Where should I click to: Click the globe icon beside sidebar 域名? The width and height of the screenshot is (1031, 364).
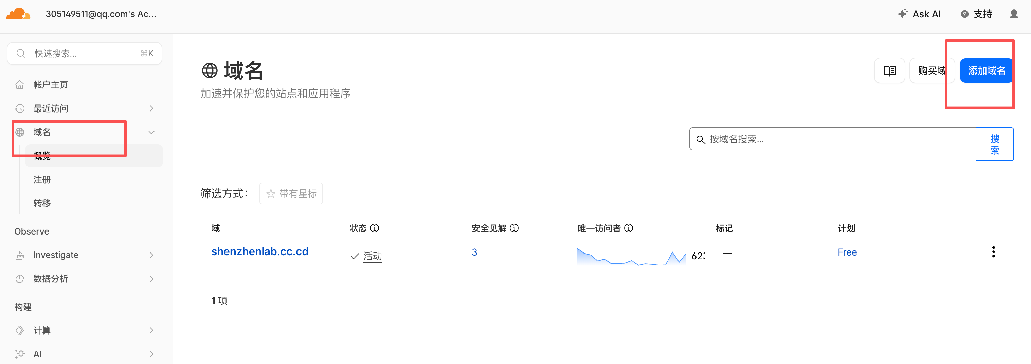20,132
